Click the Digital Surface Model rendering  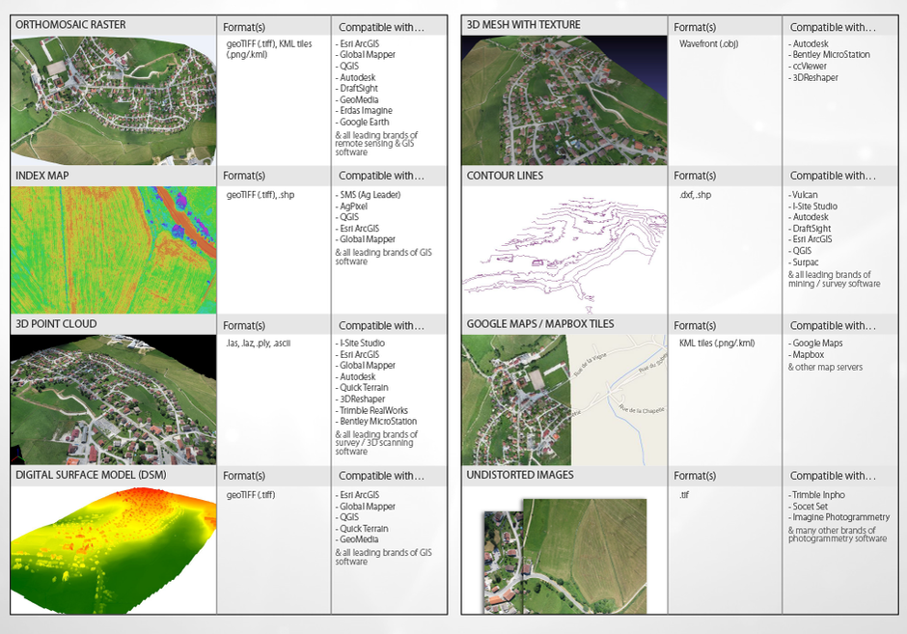point(114,549)
